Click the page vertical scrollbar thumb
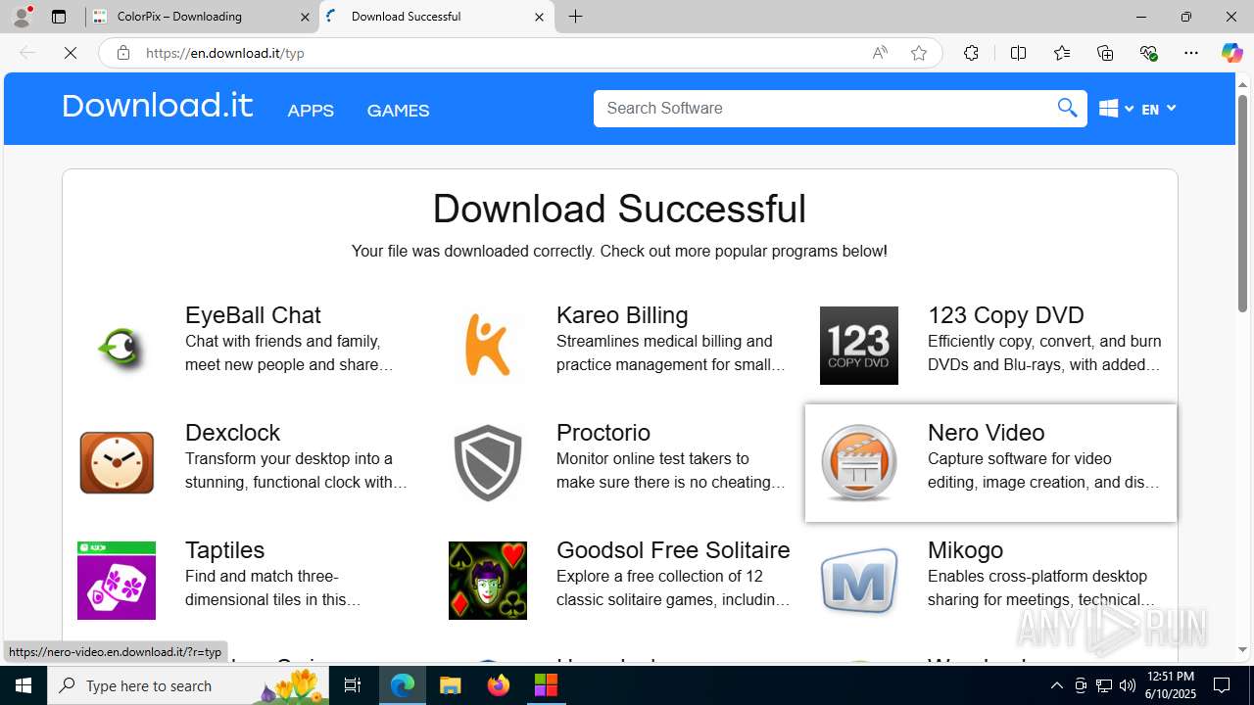Screen dimensions: 1254x705 pos(1242,204)
